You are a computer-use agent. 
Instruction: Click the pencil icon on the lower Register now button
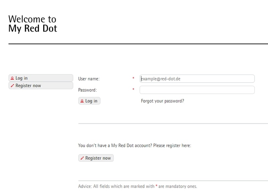(x=82, y=158)
